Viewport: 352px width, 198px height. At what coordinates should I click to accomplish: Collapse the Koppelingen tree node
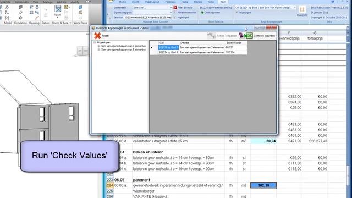pos(95,42)
